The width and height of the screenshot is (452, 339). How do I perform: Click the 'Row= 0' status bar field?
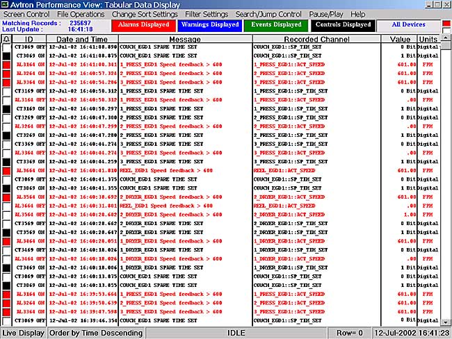[349, 333]
